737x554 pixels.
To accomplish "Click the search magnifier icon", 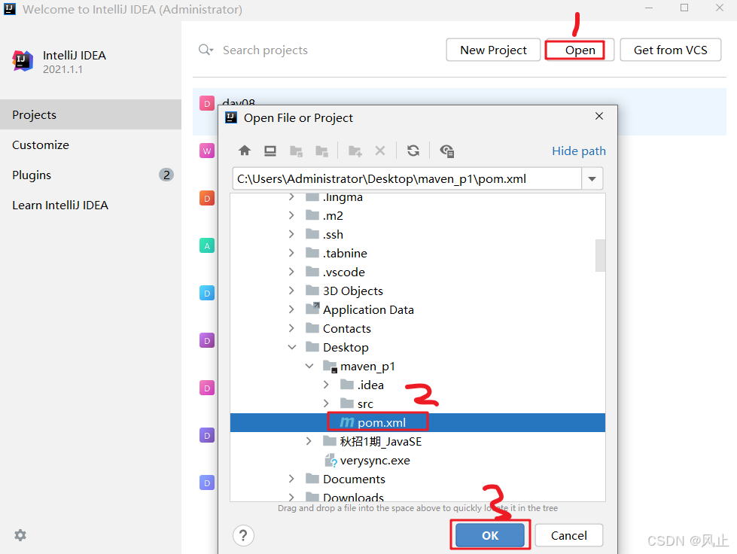I will tap(206, 50).
